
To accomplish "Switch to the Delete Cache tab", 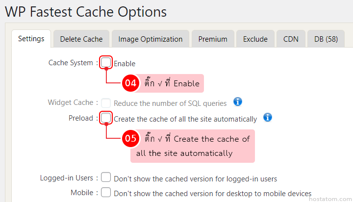I will coord(81,39).
